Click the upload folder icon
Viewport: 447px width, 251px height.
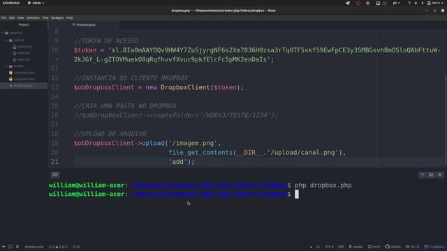(x=10, y=40)
